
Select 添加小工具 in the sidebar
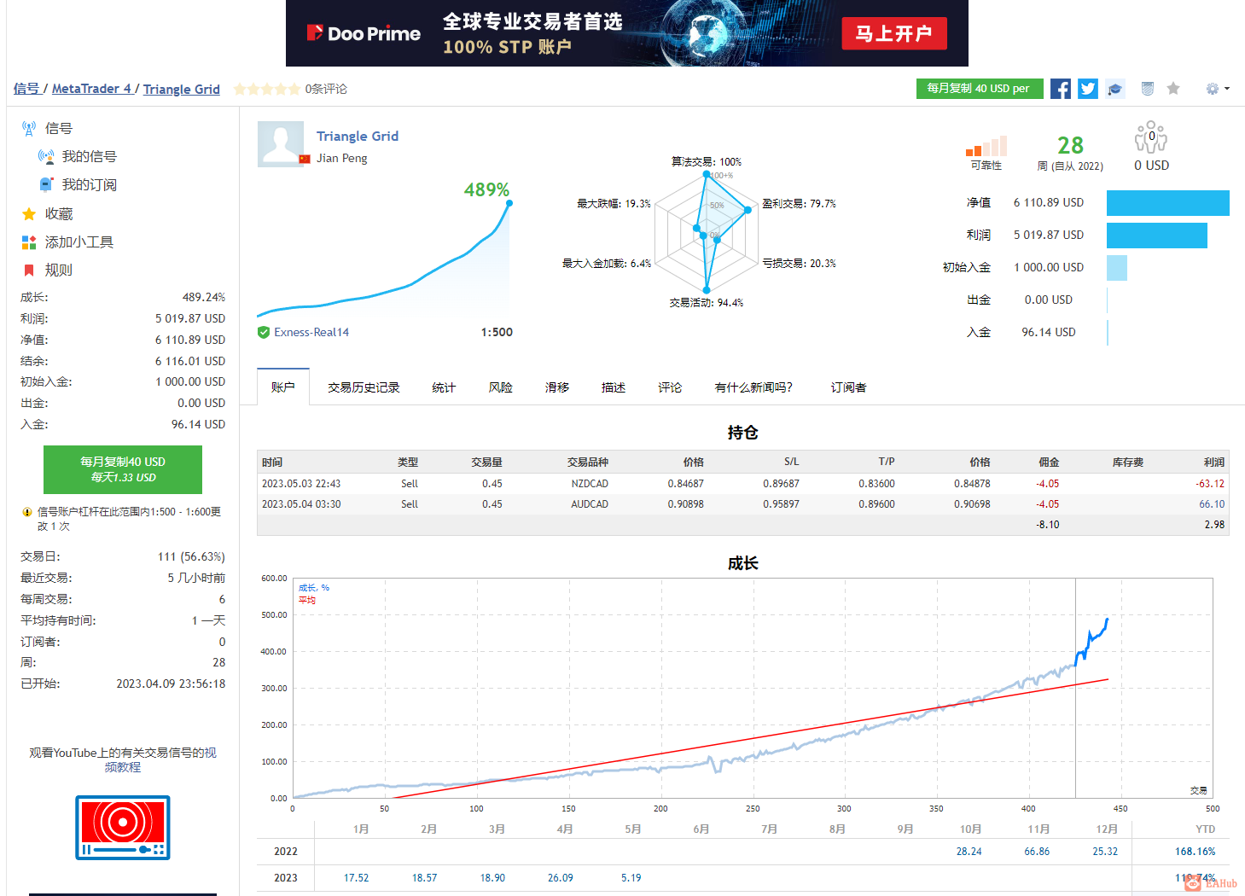(79, 242)
